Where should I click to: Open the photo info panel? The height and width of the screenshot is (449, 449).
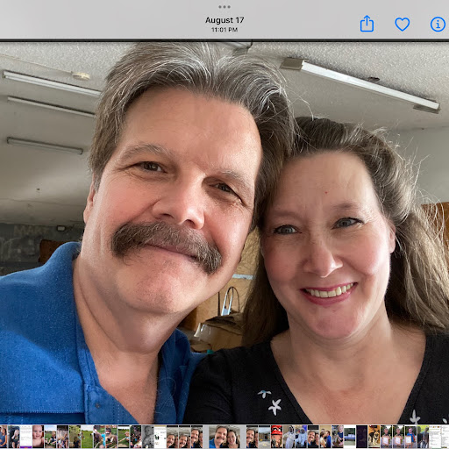pyautogui.click(x=438, y=25)
